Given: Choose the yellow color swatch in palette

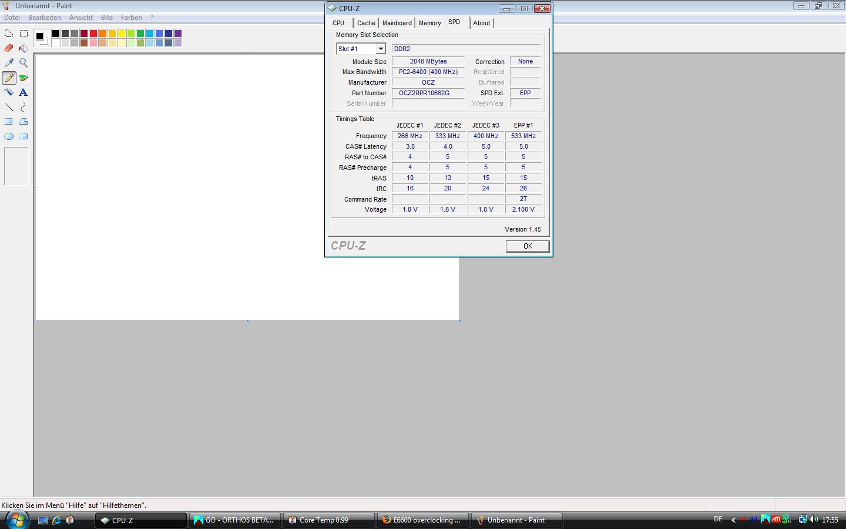Looking at the screenshot, I should pyautogui.click(x=122, y=34).
